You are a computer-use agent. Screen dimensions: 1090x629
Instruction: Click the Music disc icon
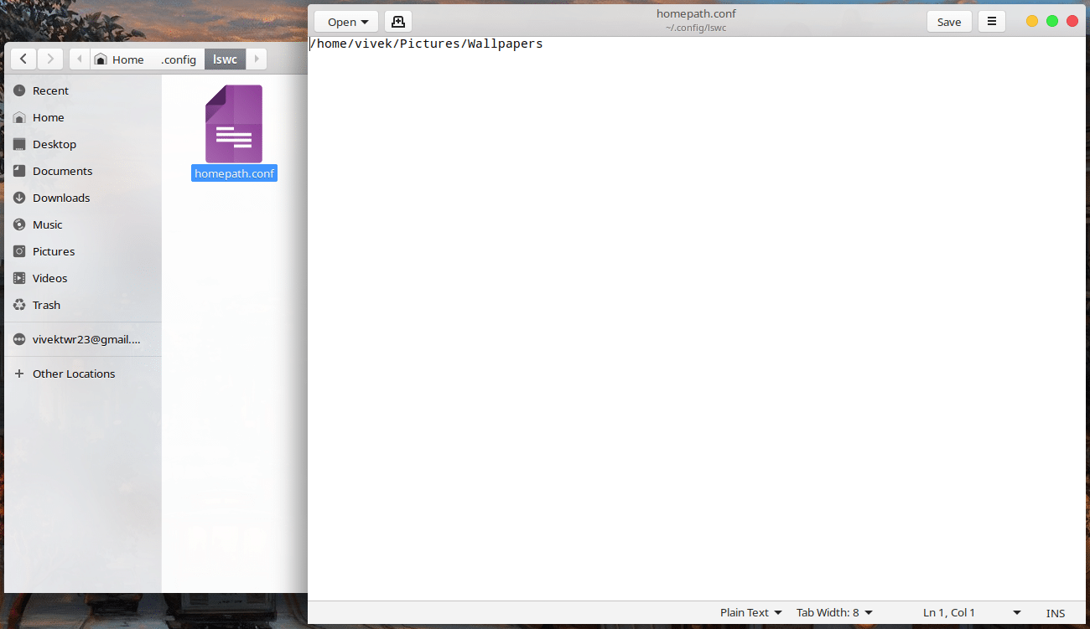coord(19,224)
